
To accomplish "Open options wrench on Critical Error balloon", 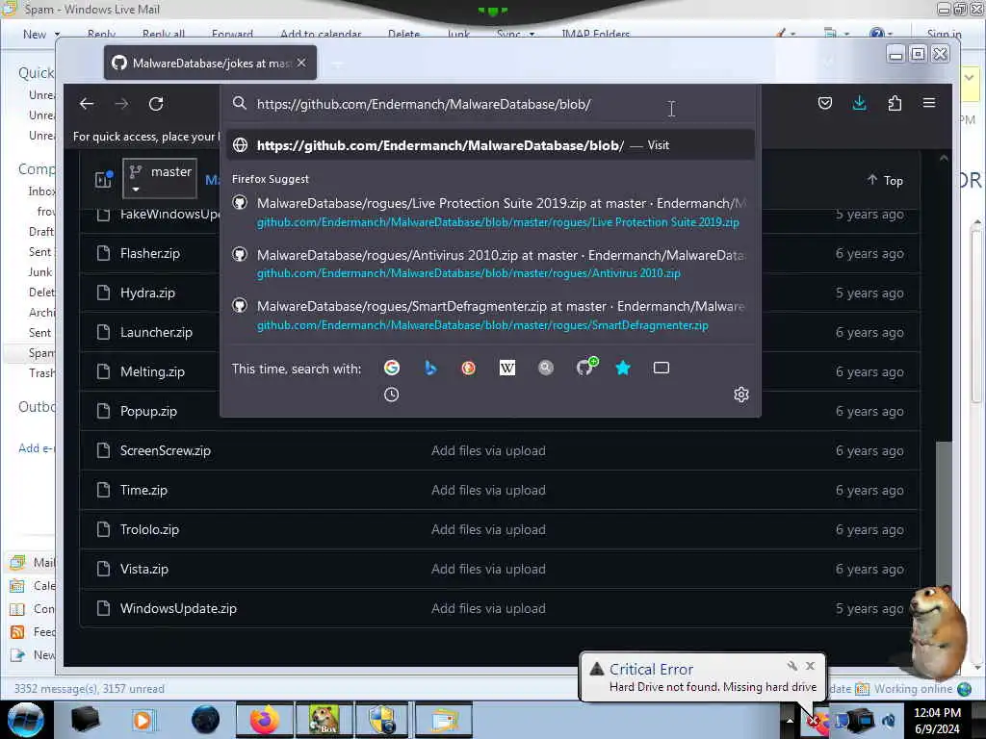I will click(791, 666).
